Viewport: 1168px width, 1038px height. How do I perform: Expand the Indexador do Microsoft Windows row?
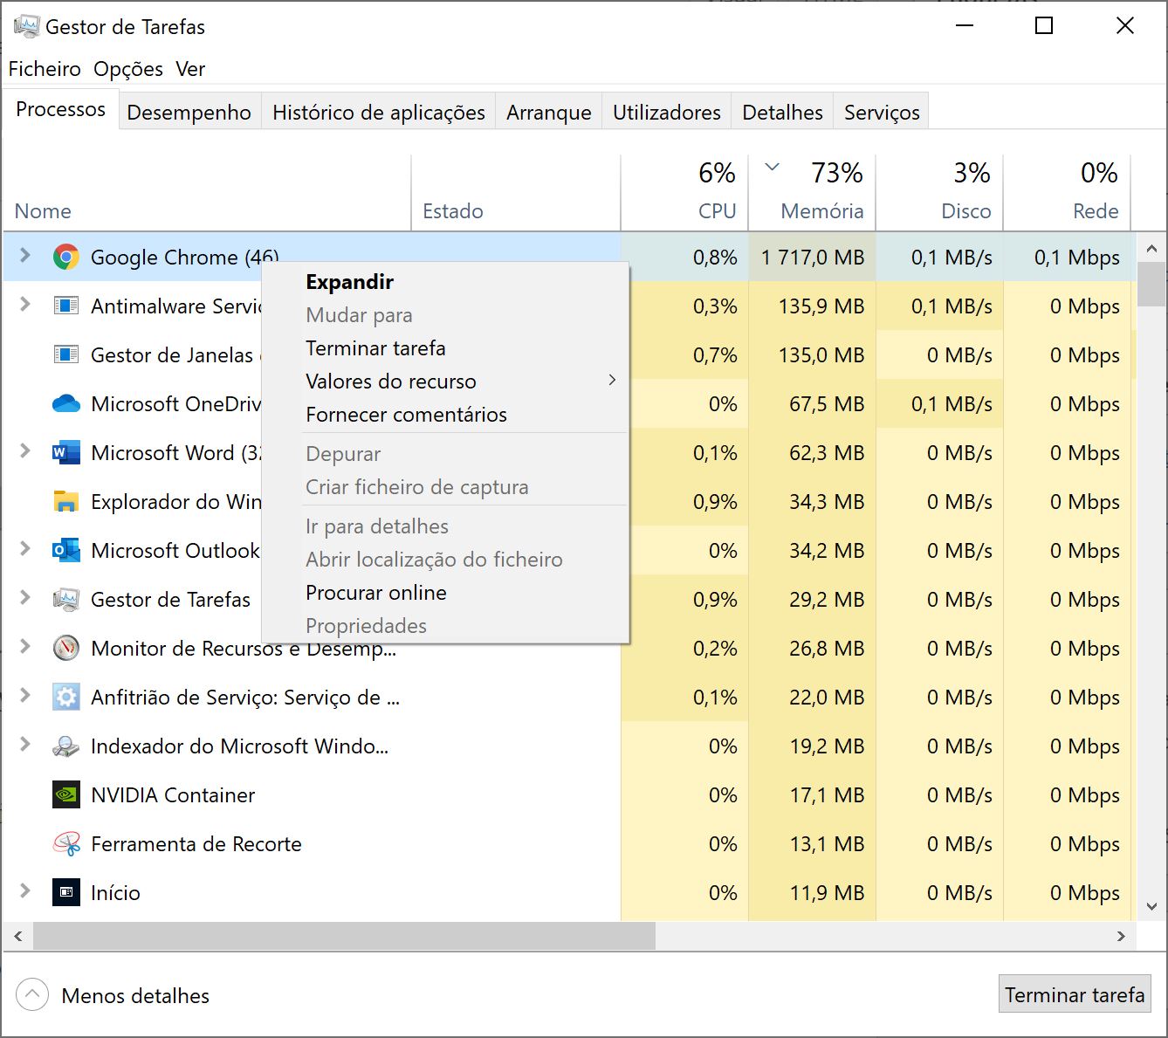[25, 745]
